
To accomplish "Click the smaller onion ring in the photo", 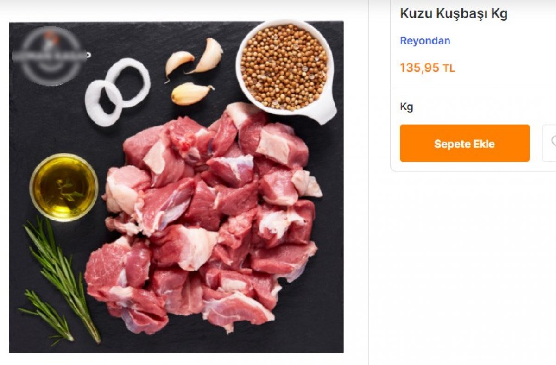I will (103, 103).
